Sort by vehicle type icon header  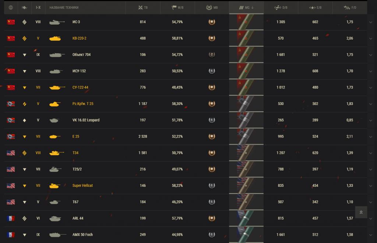click(x=24, y=7)
